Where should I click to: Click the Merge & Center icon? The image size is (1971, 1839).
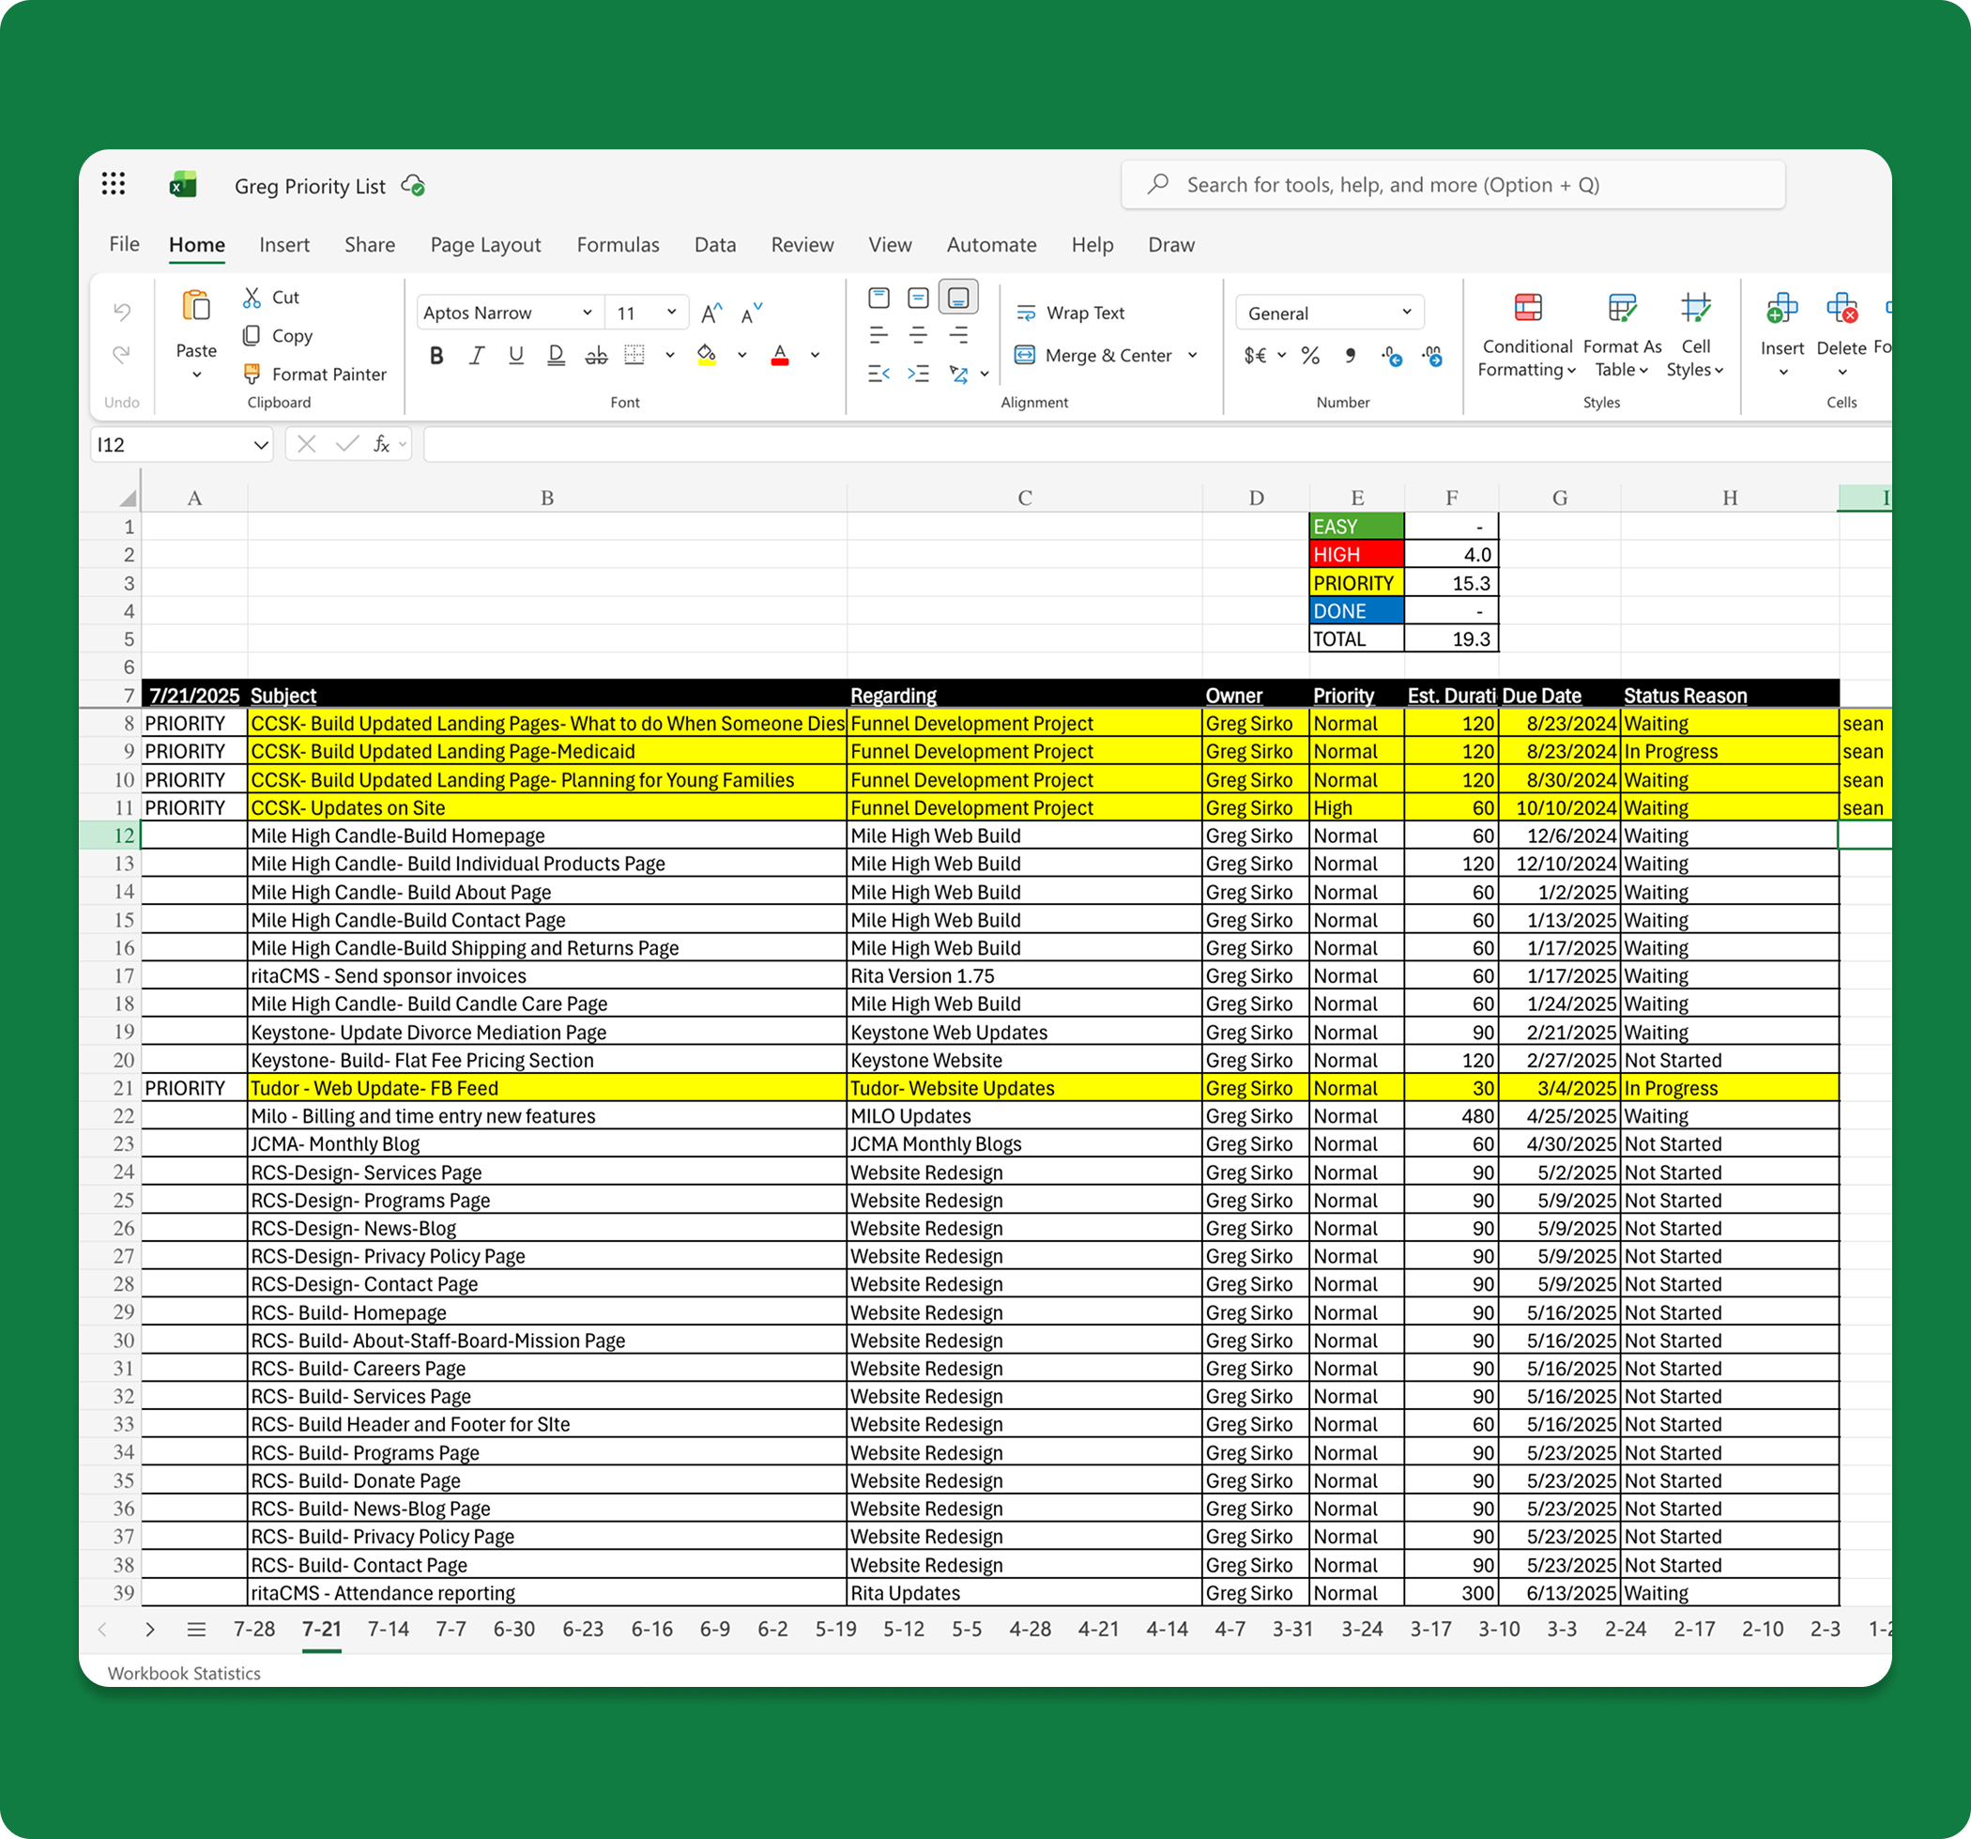point(1025,355)
